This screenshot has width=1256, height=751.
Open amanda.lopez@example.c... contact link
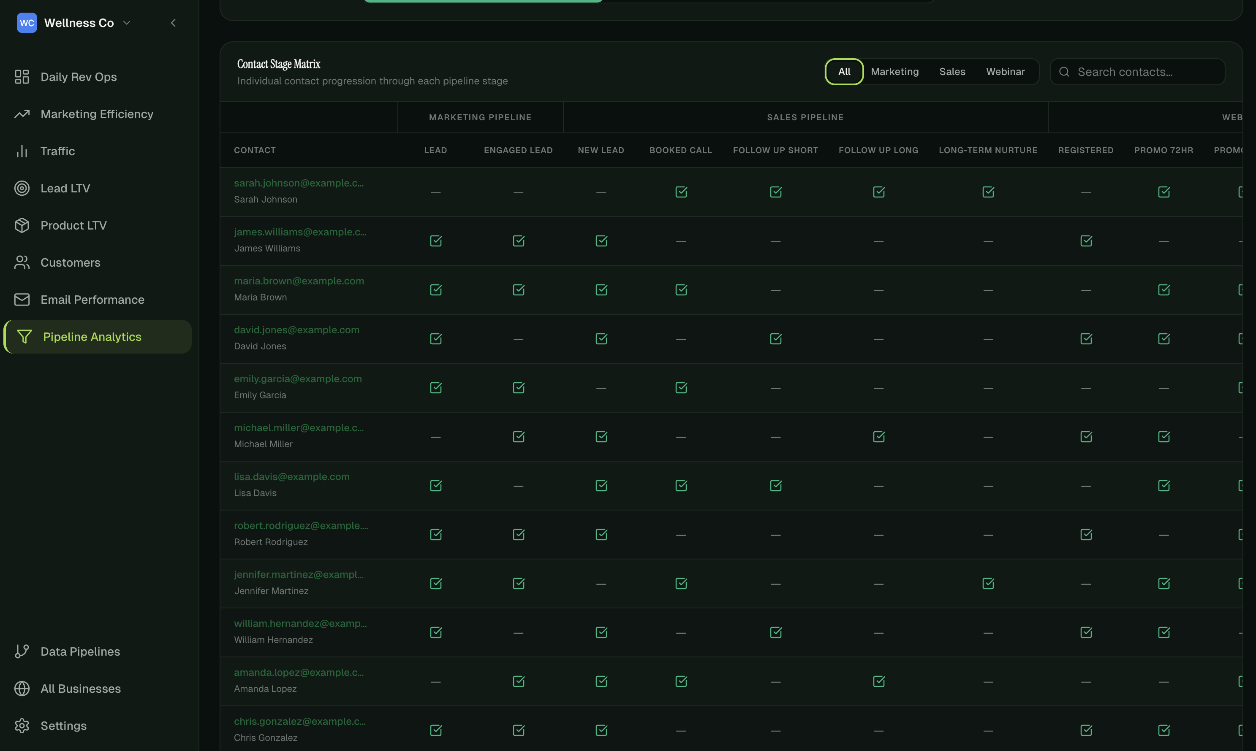(299, 673)
